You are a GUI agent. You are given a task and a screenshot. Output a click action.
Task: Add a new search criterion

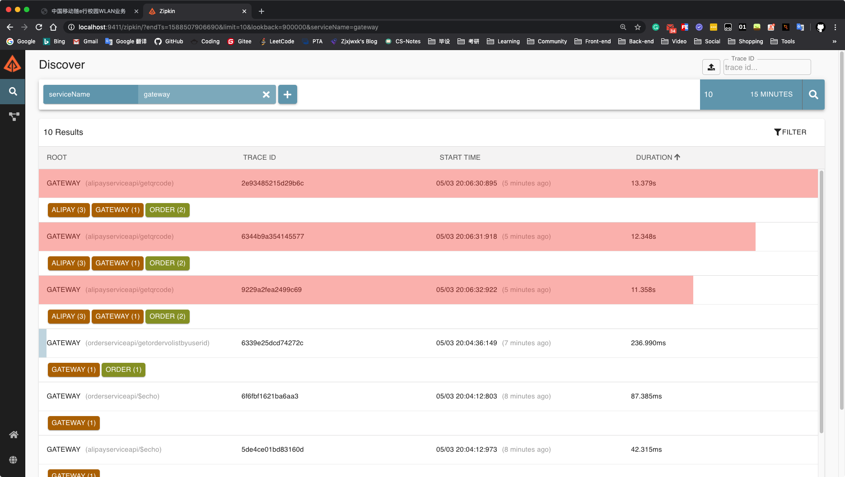pos(287,94)
